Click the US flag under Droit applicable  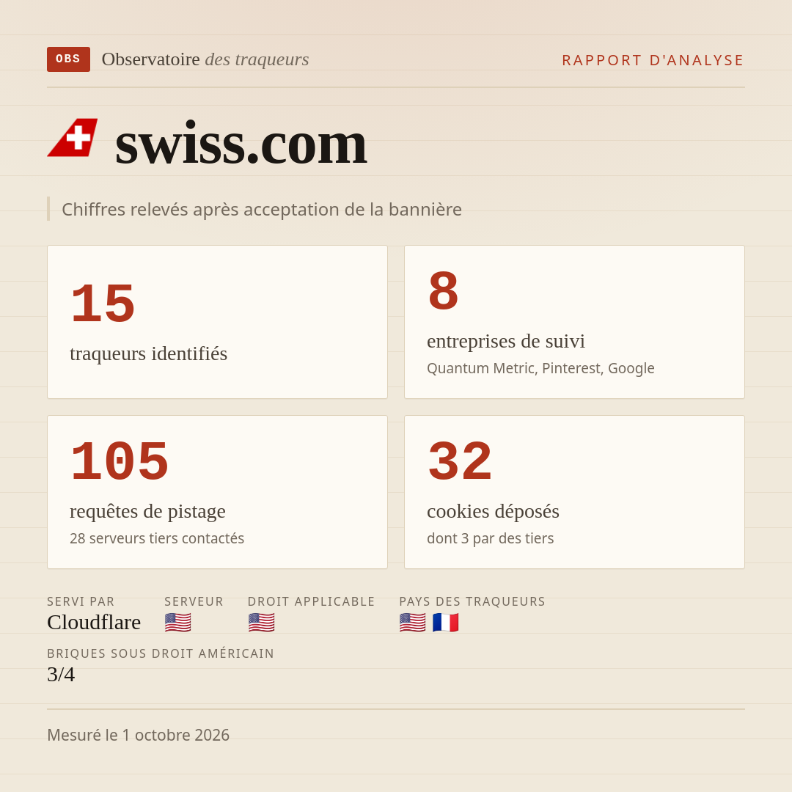pyautogui.click(x=262, y=623)
